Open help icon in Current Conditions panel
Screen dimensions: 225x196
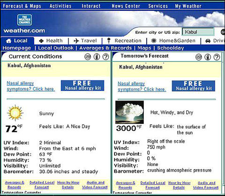105,57
